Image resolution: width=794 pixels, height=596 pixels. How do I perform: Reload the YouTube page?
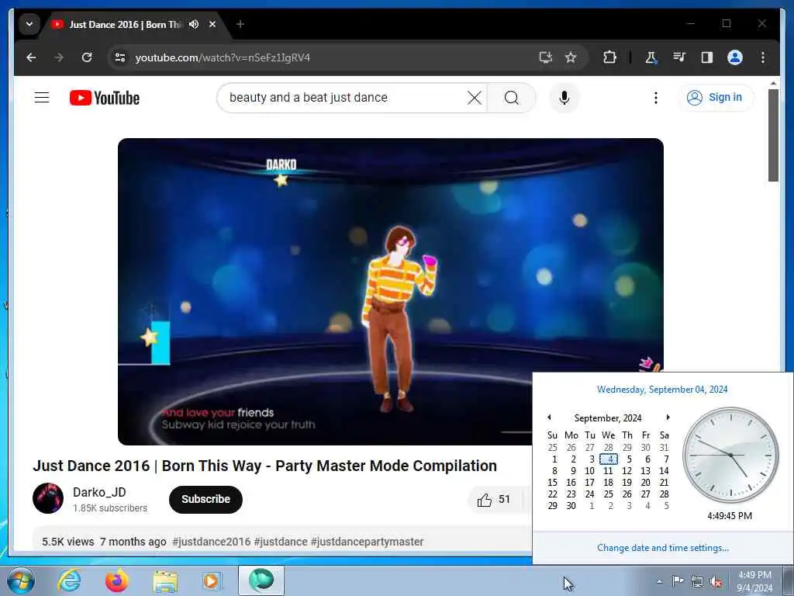tap(87, 57)
